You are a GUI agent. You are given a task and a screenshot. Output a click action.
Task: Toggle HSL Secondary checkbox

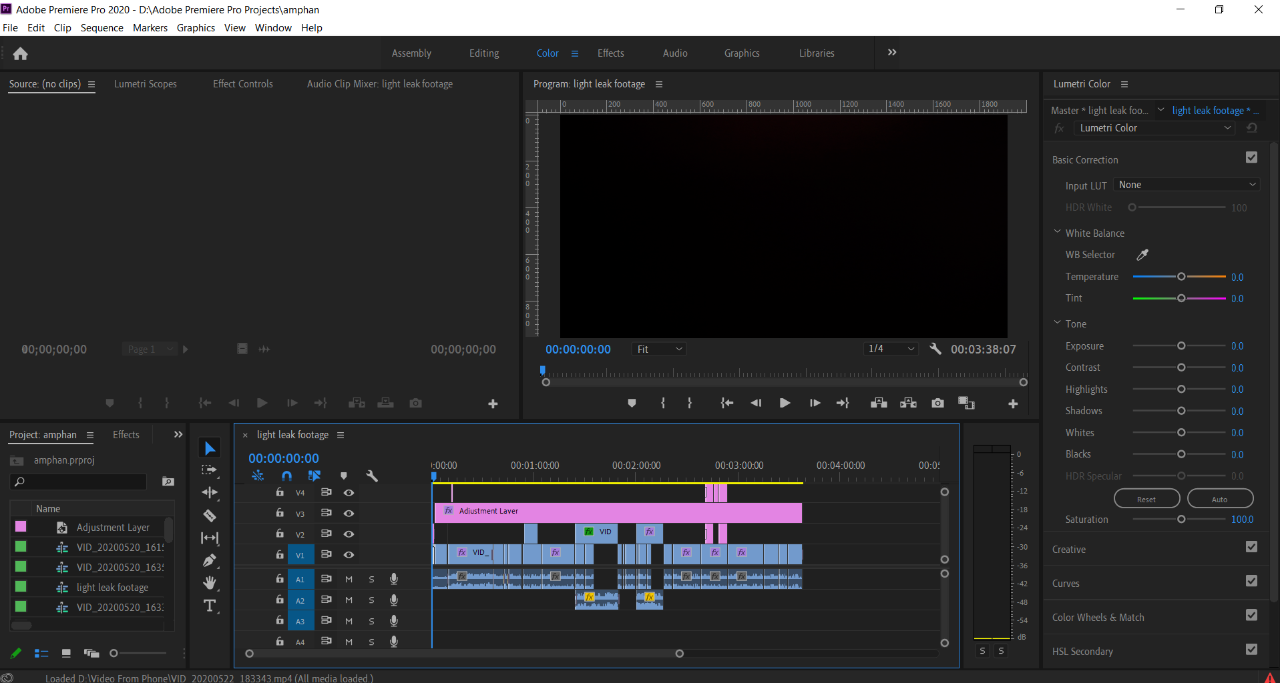point(1251,649)
